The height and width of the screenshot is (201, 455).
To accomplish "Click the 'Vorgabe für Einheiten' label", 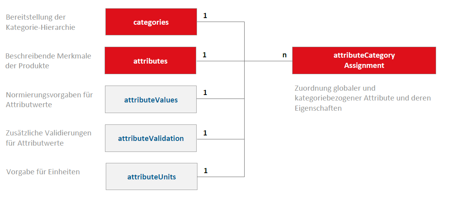I will click(x=43, y=172).
